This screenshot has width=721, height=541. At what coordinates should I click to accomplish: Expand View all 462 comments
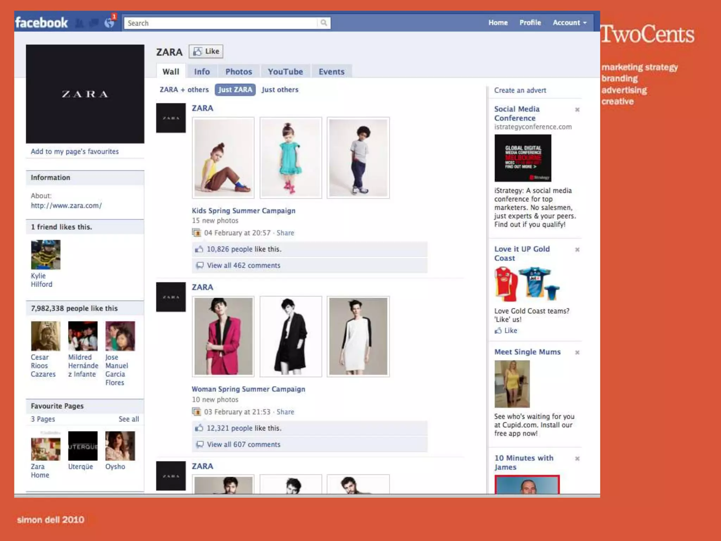pos(243,266)
